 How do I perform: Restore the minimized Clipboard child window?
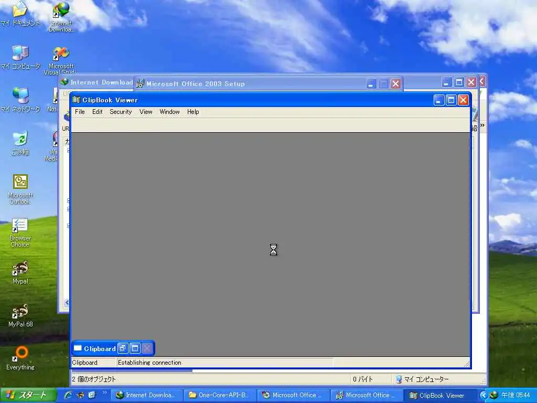(123, 348)
